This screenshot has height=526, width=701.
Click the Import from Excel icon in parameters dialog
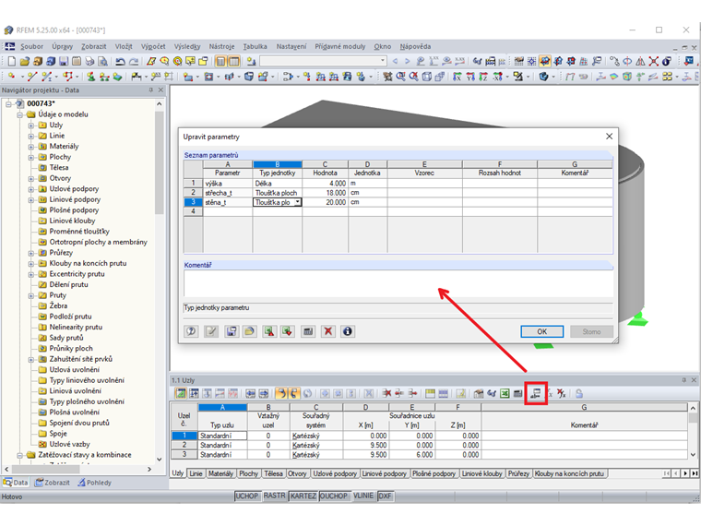[288, 331]
